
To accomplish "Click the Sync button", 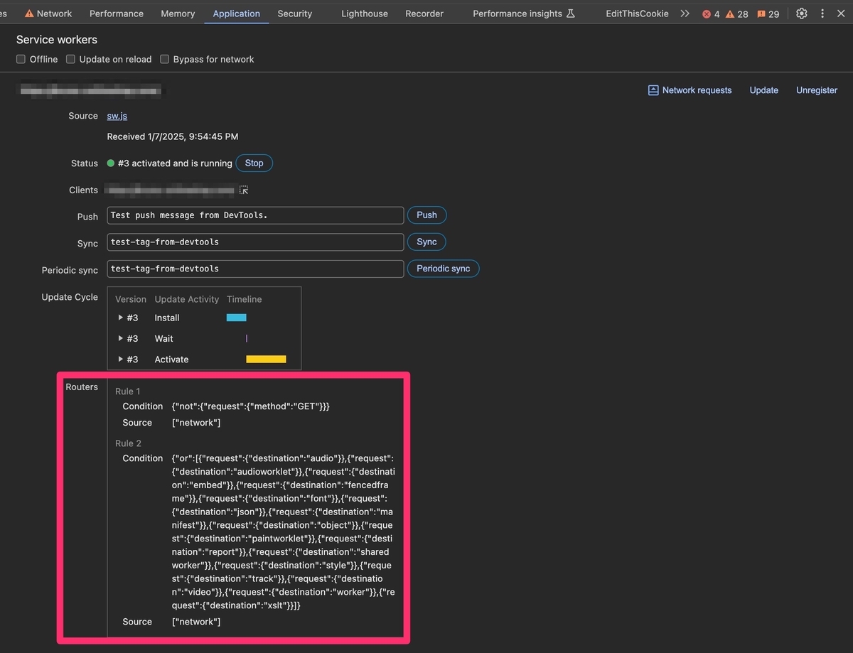I will click(426, 242).
